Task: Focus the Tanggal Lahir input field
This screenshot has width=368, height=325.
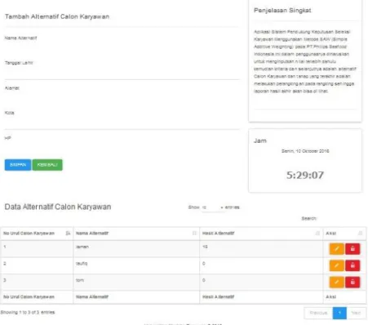Action: [122, 73]
